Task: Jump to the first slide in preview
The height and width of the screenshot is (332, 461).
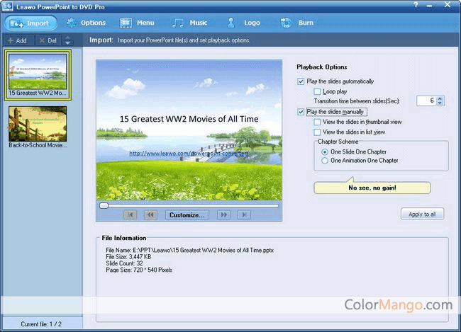Action: point(130,214)
